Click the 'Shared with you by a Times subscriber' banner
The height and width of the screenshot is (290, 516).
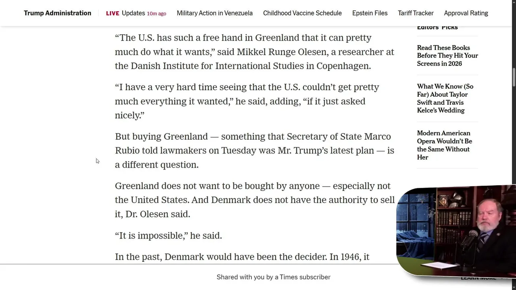273,277
